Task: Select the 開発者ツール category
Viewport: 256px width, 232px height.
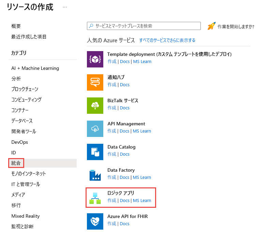Action: pyautogui.click(x=24, y=132)
